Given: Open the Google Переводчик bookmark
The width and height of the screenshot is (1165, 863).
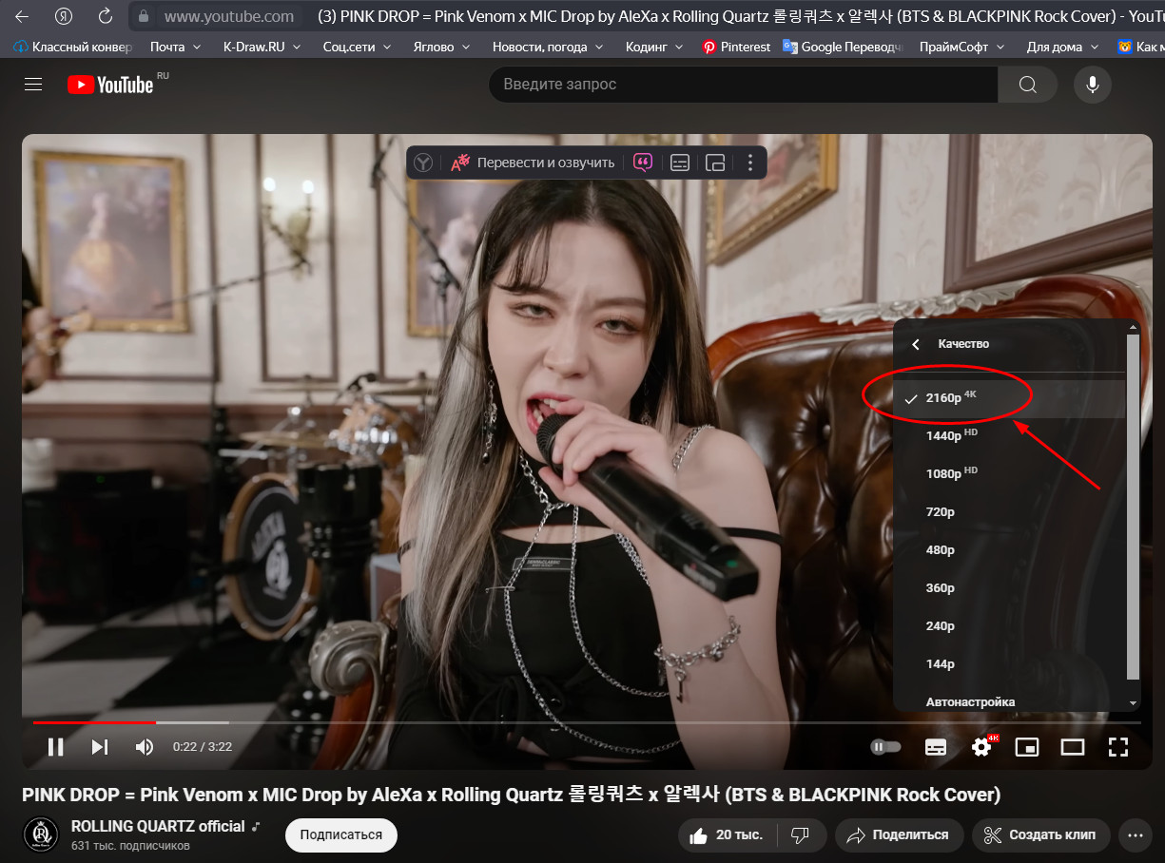Looking at the screenshot, I should tap(843, 47).
